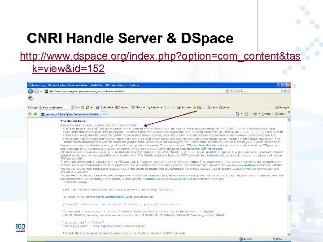Open installation instructions on handle.net link

pos(167,179)
